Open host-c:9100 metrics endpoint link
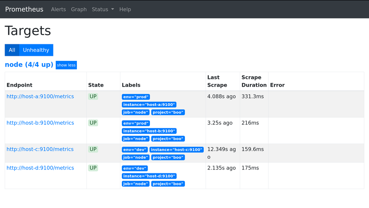This screenshot has width=369, height=208. 40,149
